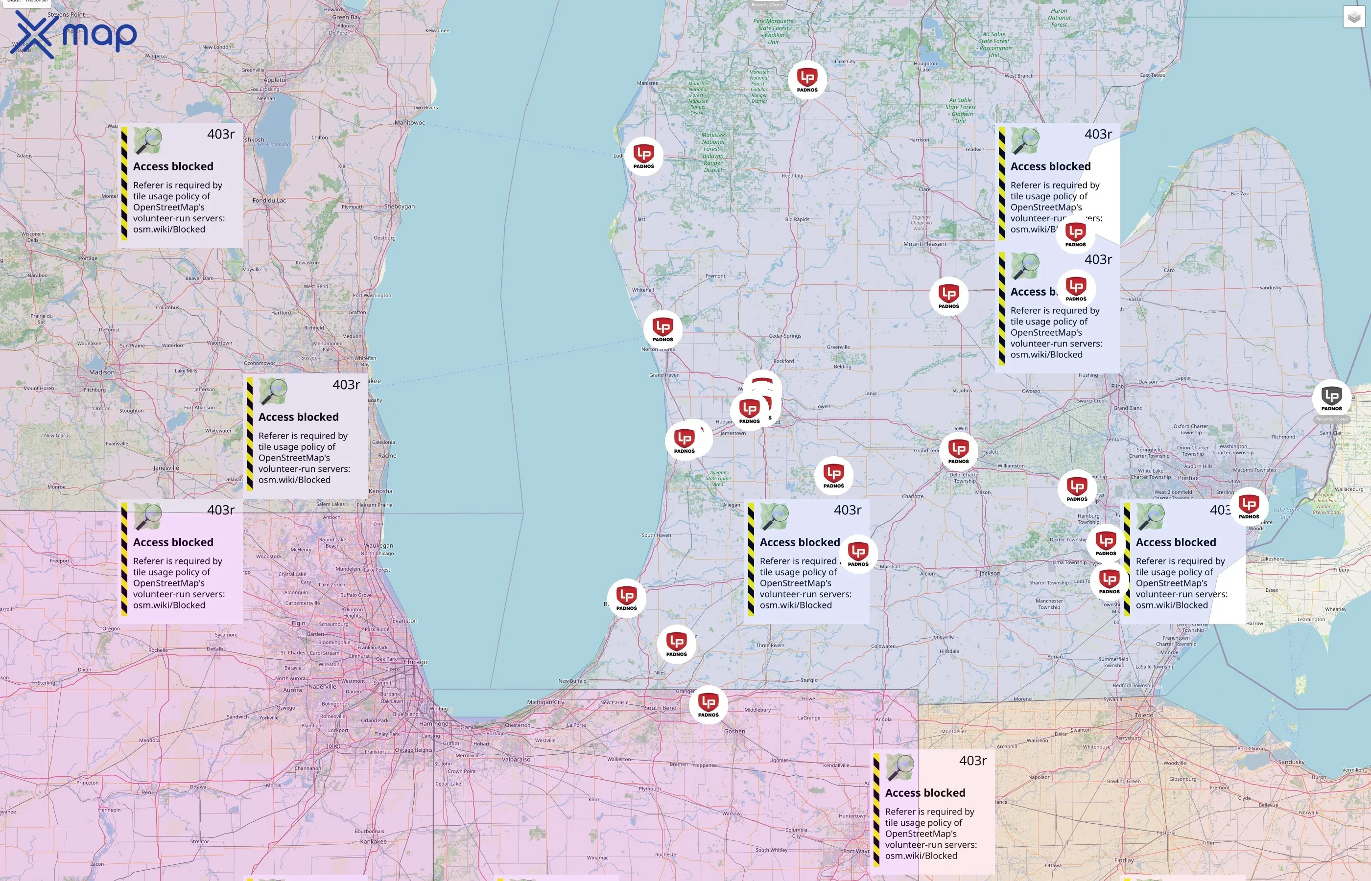The width and height of the screenshot is (1371, 881).
Task: Select Padnos marker at Ludington
Action: coord(644,156)
